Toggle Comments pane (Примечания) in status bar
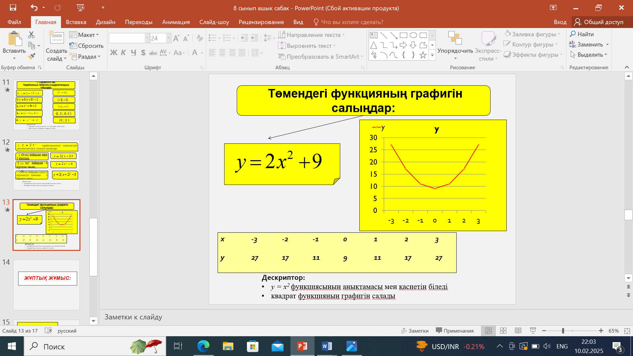 coord(455,331)
